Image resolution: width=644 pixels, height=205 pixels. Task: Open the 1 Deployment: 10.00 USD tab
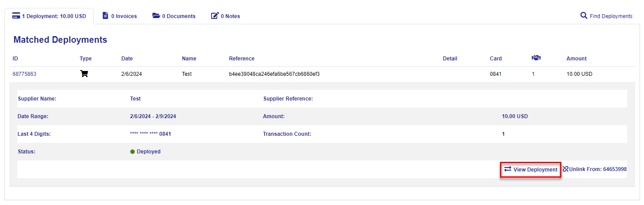49,16
